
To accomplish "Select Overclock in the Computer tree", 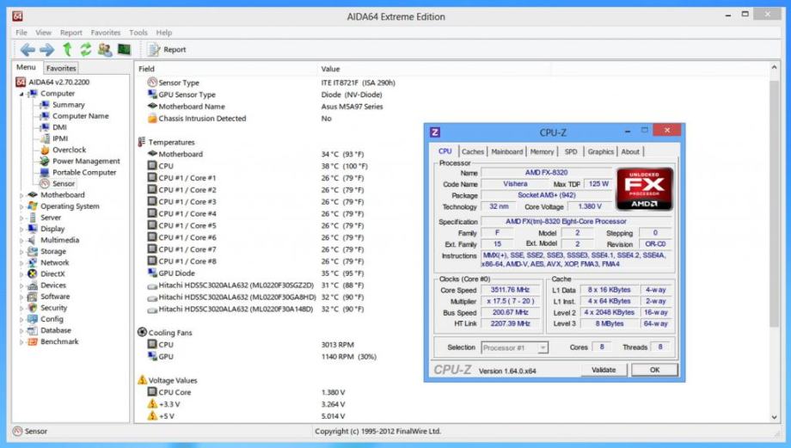I will (69, 150).
